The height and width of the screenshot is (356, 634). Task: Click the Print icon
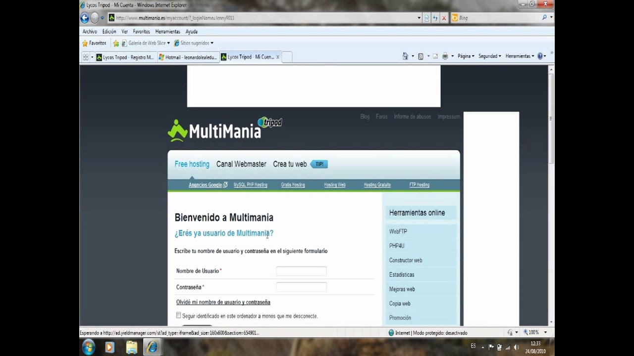point(445,56)
